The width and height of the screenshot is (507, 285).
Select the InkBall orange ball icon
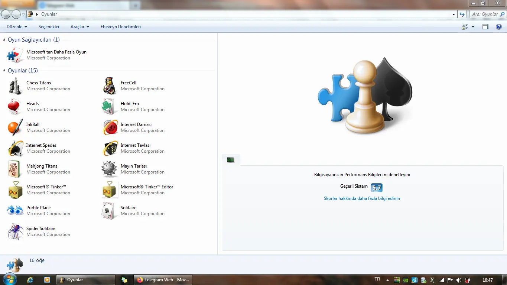(x=15, y=127)
